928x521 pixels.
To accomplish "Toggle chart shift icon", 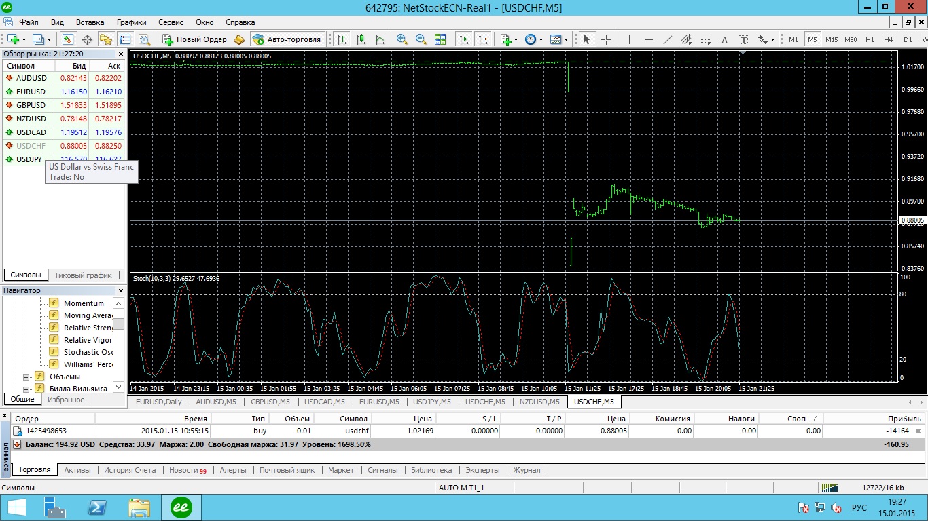I will [483, 39].
